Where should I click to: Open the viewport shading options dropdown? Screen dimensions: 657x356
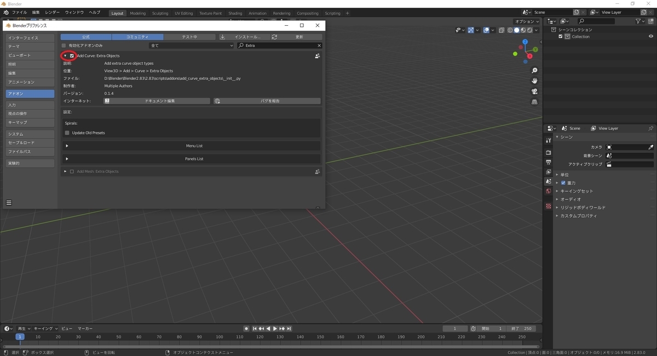point(537,30)
